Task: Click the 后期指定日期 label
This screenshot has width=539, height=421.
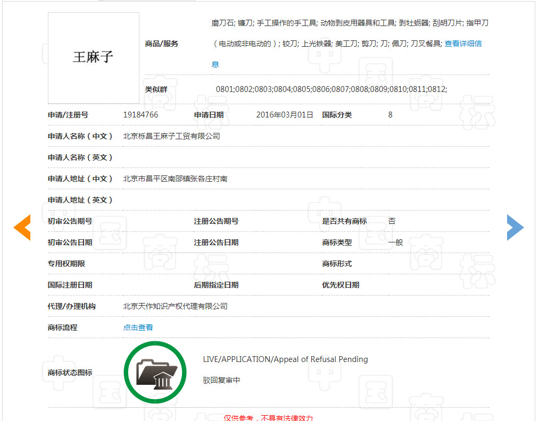Action: 216,285
